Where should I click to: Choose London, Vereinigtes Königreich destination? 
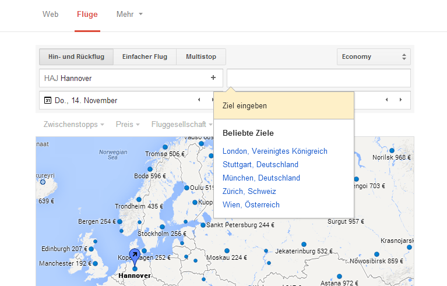click(275, 151)
